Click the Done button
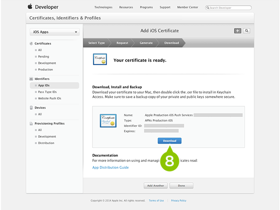The height and width of the screenshot is (210, 280). pos(181,186)
